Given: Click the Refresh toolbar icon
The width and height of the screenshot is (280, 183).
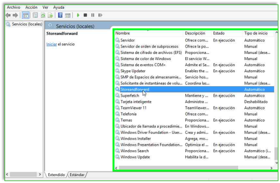Looking at the screenshot, I should click(43, 15).
